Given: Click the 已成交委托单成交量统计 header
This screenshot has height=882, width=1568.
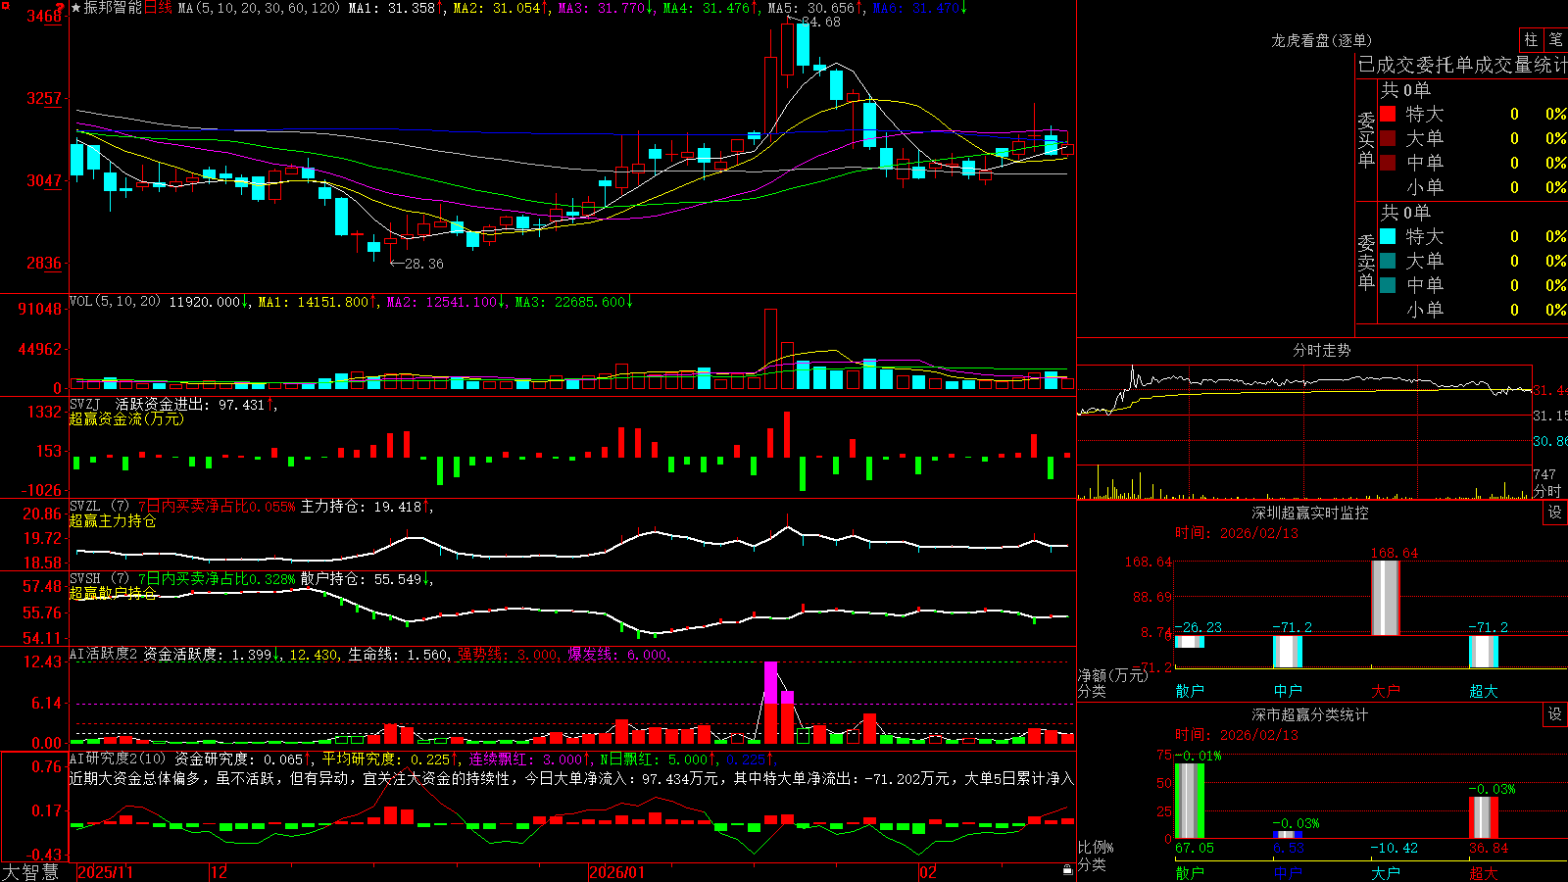Looking at the screenshot, I should (1462, 65).
